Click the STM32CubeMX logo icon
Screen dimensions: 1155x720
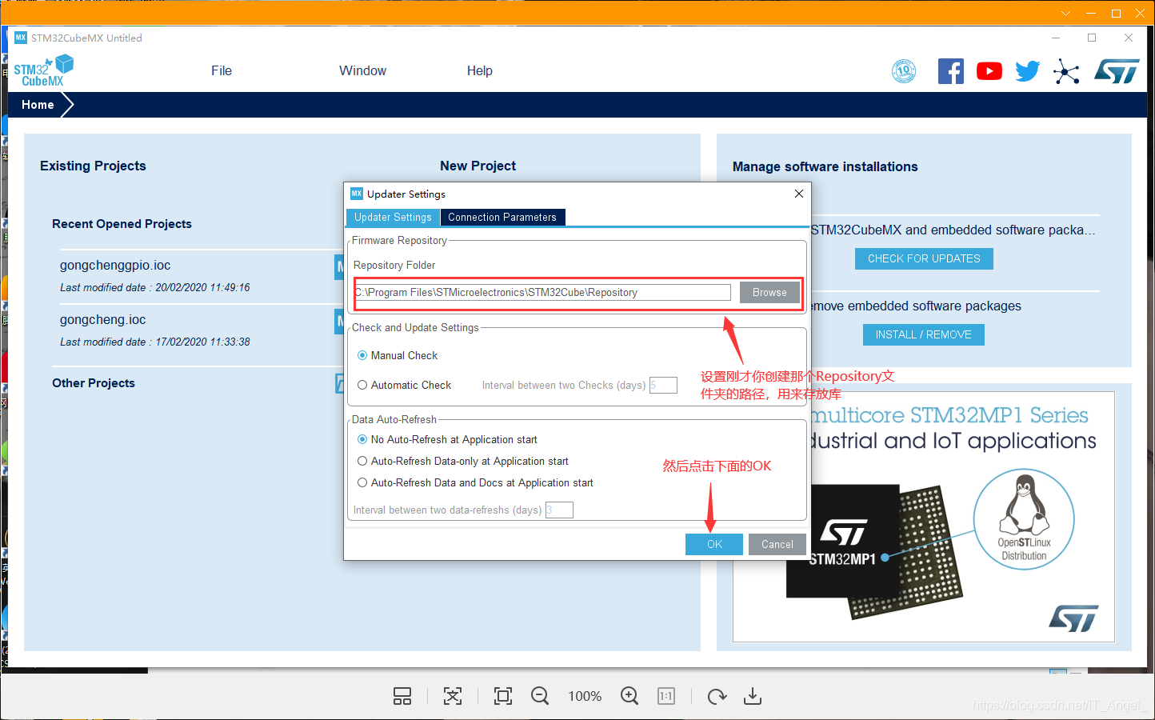pos(43,70)
